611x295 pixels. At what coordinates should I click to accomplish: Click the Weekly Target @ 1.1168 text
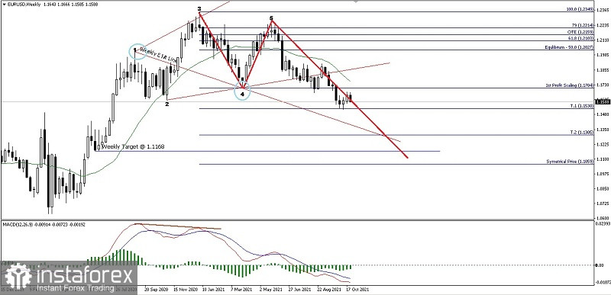pos(133,146)
